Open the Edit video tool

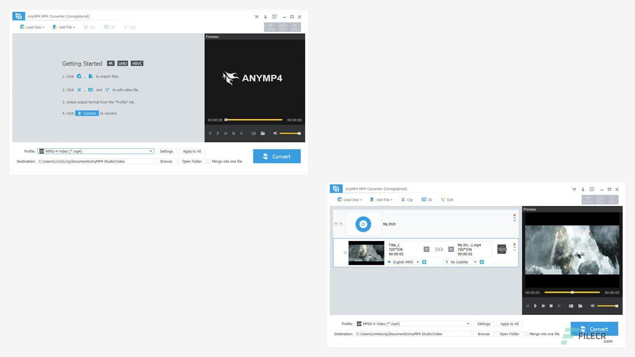447,199
